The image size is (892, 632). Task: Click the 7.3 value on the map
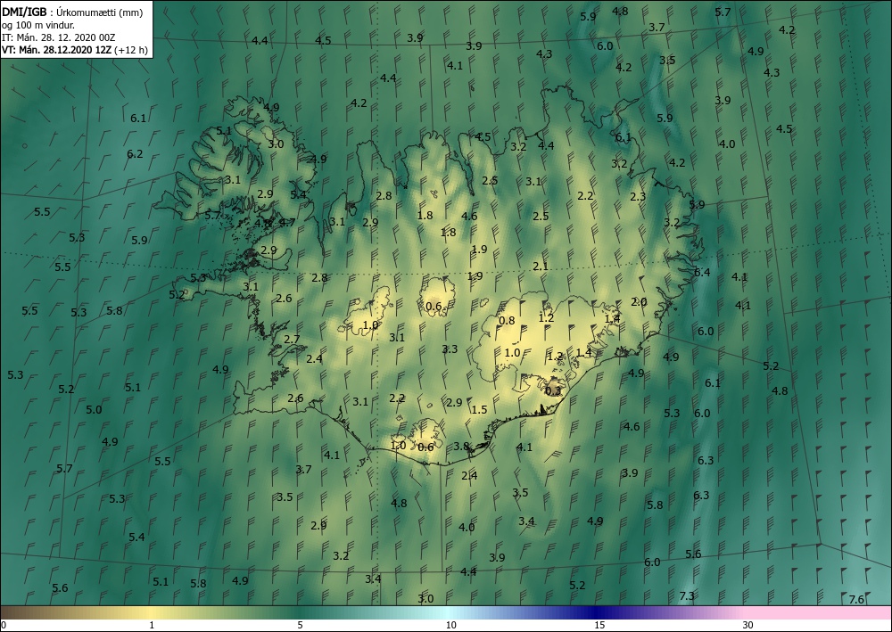(687, 595)
